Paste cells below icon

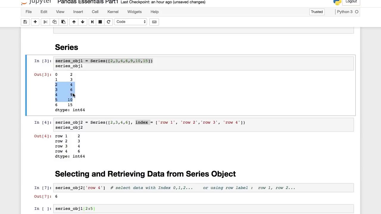[63, 22]
